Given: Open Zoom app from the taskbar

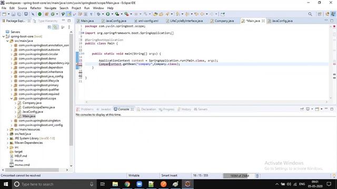Looking at the screenshot, I should pos(139,184).
